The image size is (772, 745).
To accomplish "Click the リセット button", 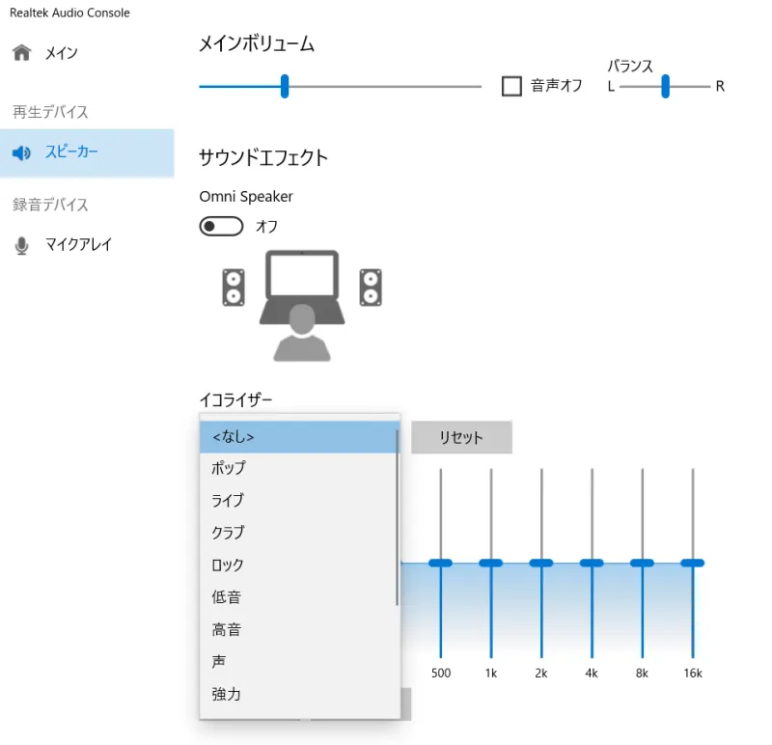I will pos(461,437).
